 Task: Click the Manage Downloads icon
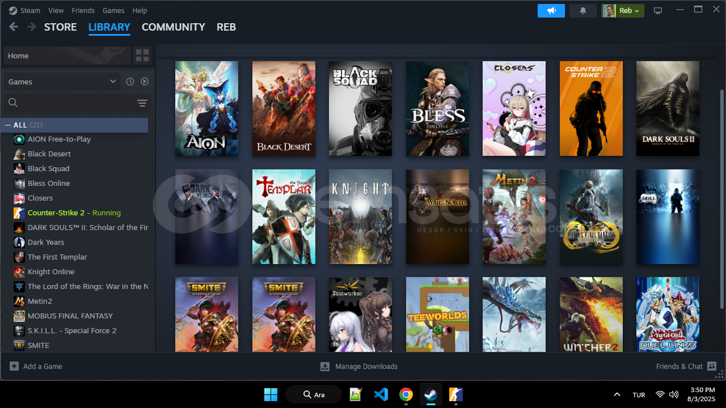pyautogui.click(x=325, y=366)
